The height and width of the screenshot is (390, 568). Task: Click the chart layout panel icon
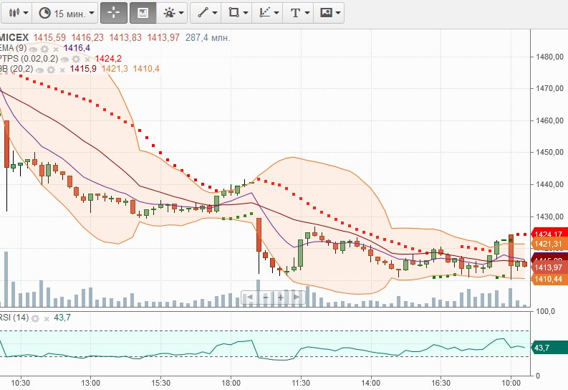click(143, 13)
